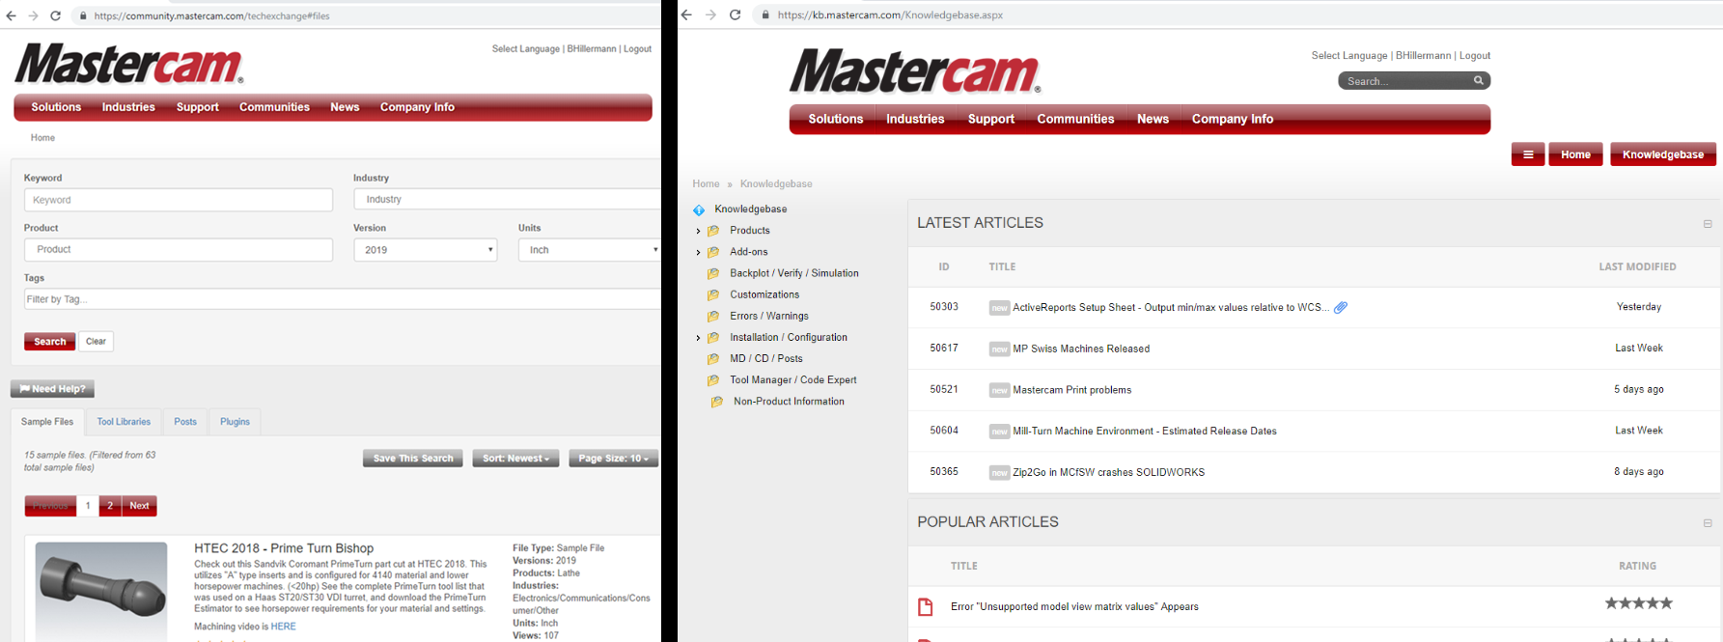Click the Mastercam logo in the Tech Exchange window

pos(128,64)
